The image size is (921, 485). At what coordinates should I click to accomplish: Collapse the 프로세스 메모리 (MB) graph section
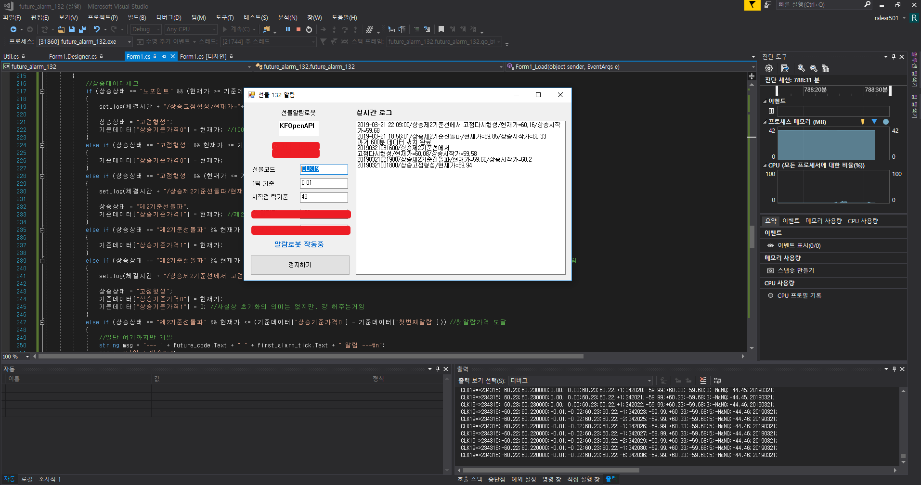(765, 122)
